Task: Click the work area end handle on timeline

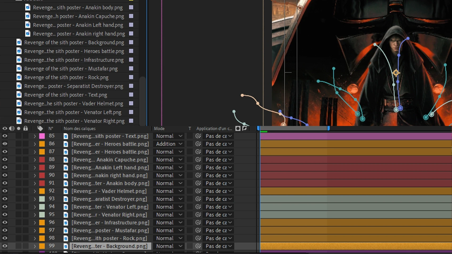Action: [x=328, y=128]
